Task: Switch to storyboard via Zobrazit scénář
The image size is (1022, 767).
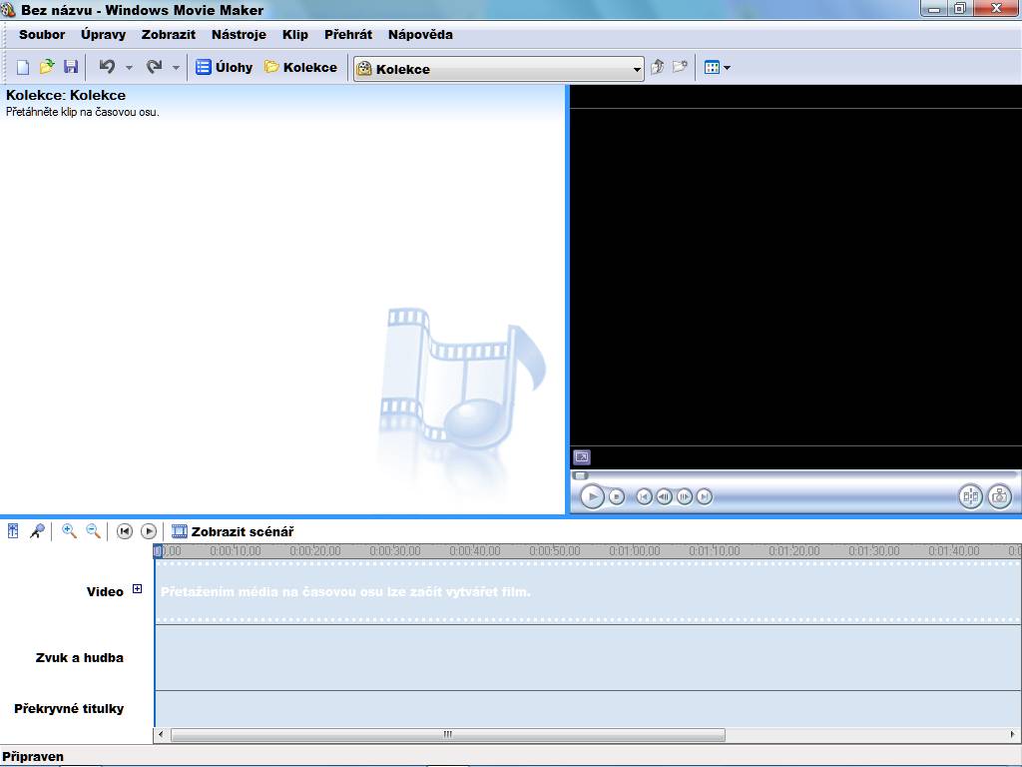Action: point(233,531)
